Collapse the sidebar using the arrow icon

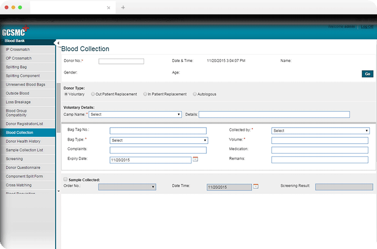(x=58, y=43)
